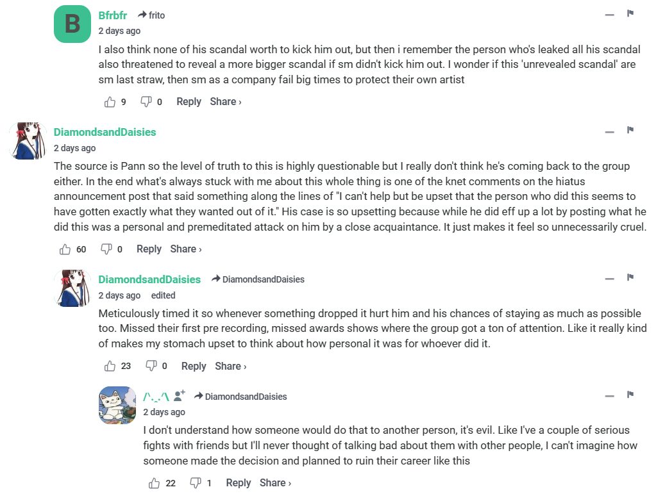This screenshot has height=494, width=656.
Task: Reply to the comment with 22 likes
Action: point(238,483)
